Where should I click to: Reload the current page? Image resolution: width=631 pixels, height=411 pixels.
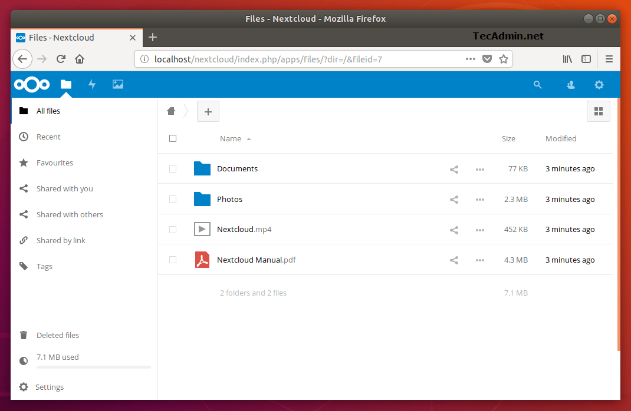point(61,59)
